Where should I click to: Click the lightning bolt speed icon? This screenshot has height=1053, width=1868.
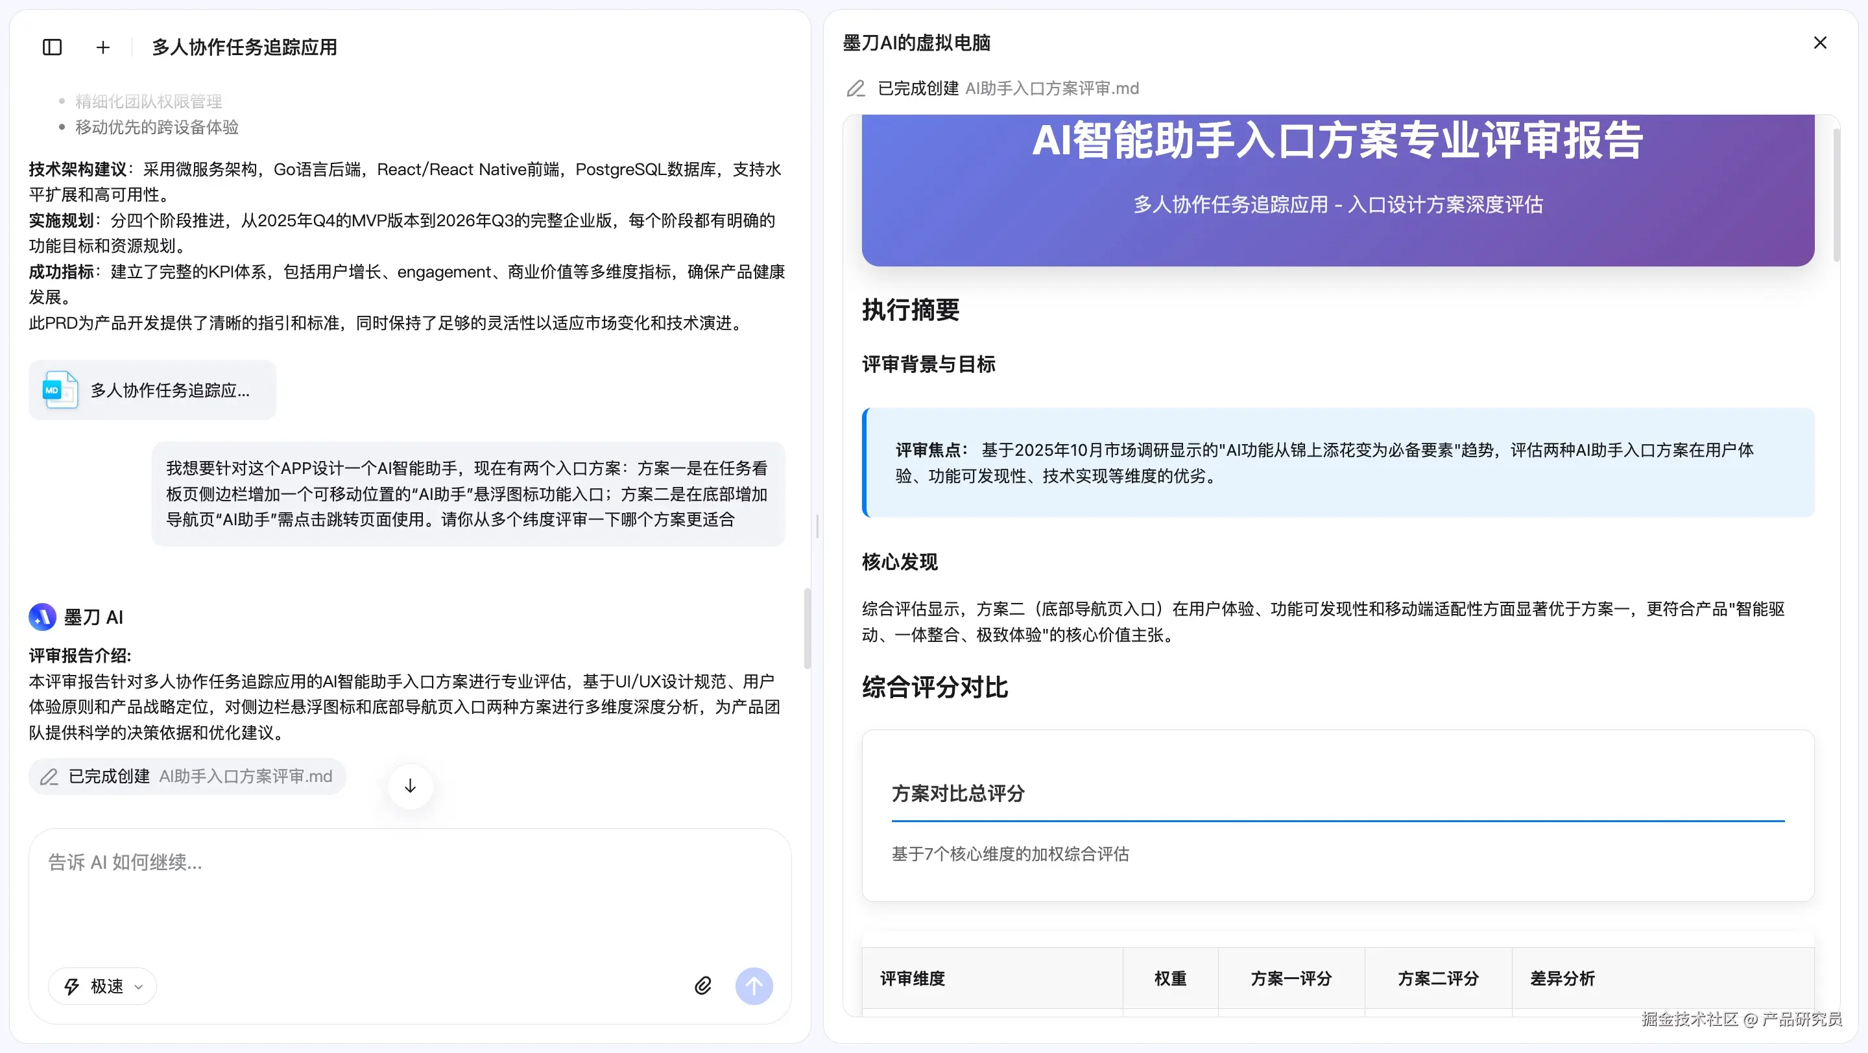(x=72, y=986)
